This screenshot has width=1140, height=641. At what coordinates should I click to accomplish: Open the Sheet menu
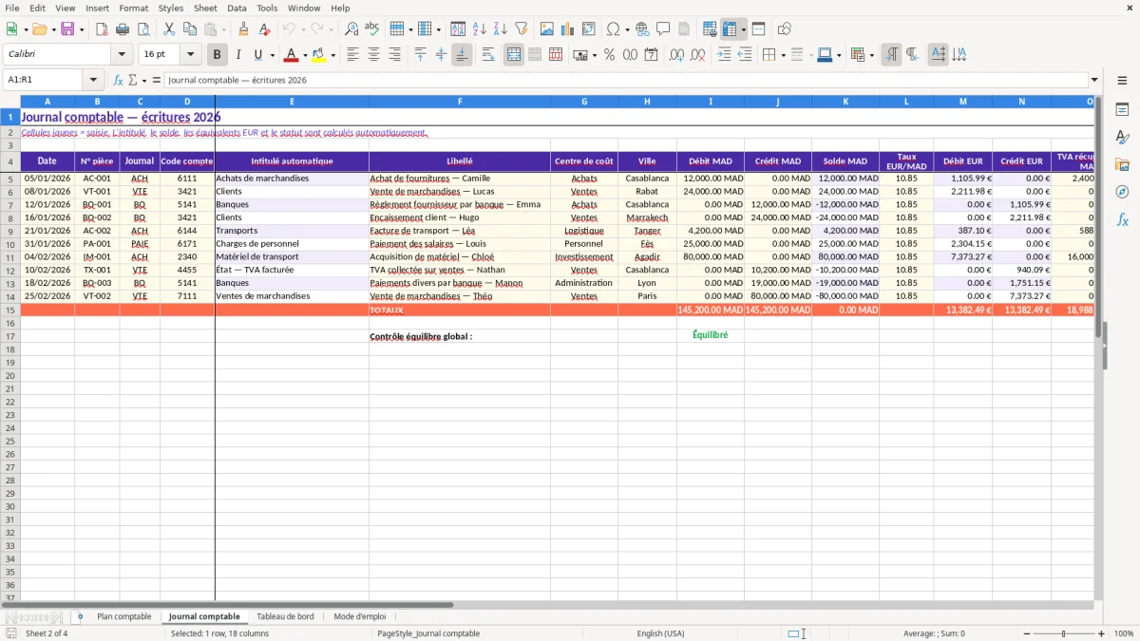click(x=205, y=8)
